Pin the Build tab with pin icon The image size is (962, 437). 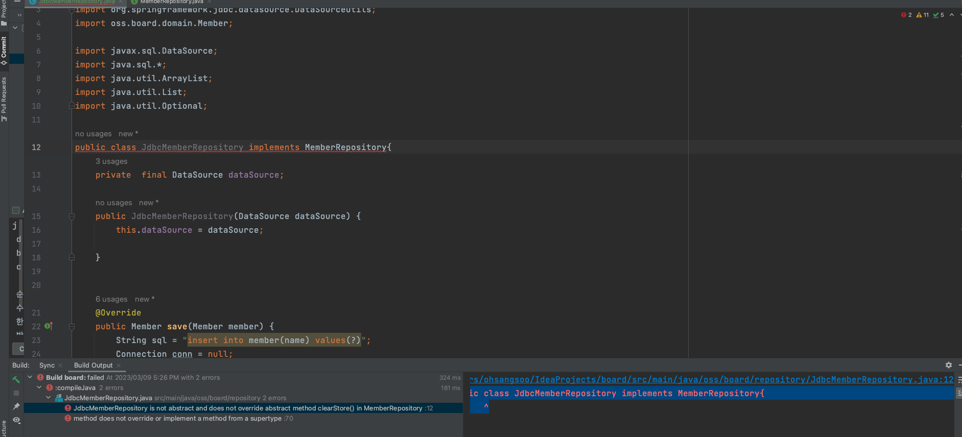(16, 406)
